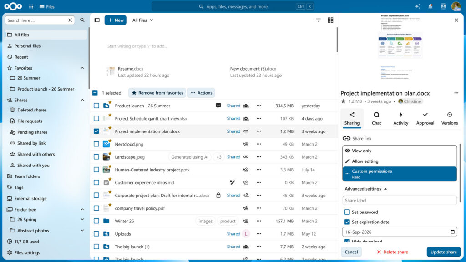Viewport: 466px width, 262px height.
Task: Click the search magnifier beside the sidebar search field
Action: pos(82,20)
